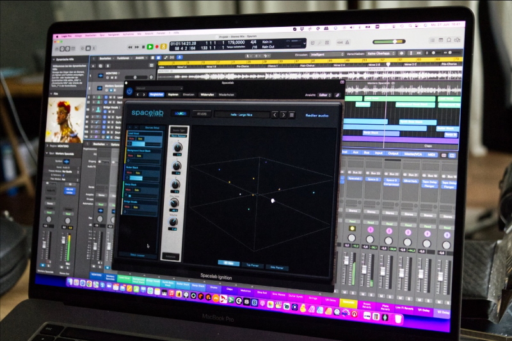The width and height of the screenshot is (512, 341).
Task: Click the Wiederholen button in plugin header
Action: coord(226,95)
